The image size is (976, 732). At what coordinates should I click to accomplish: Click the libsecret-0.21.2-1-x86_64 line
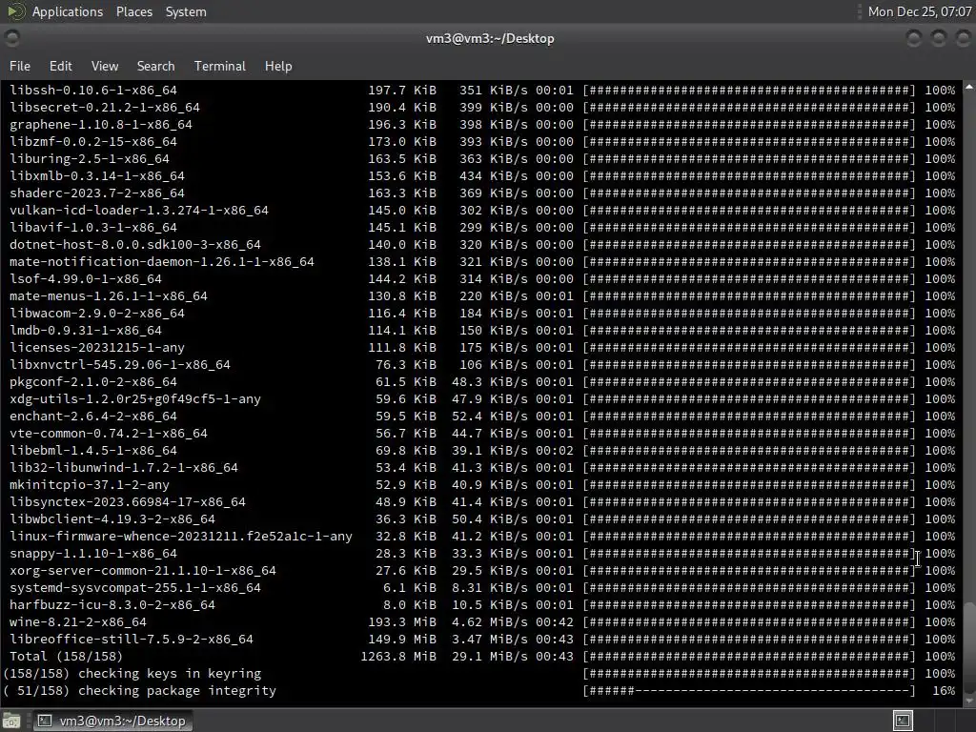(x=481, y=107)
